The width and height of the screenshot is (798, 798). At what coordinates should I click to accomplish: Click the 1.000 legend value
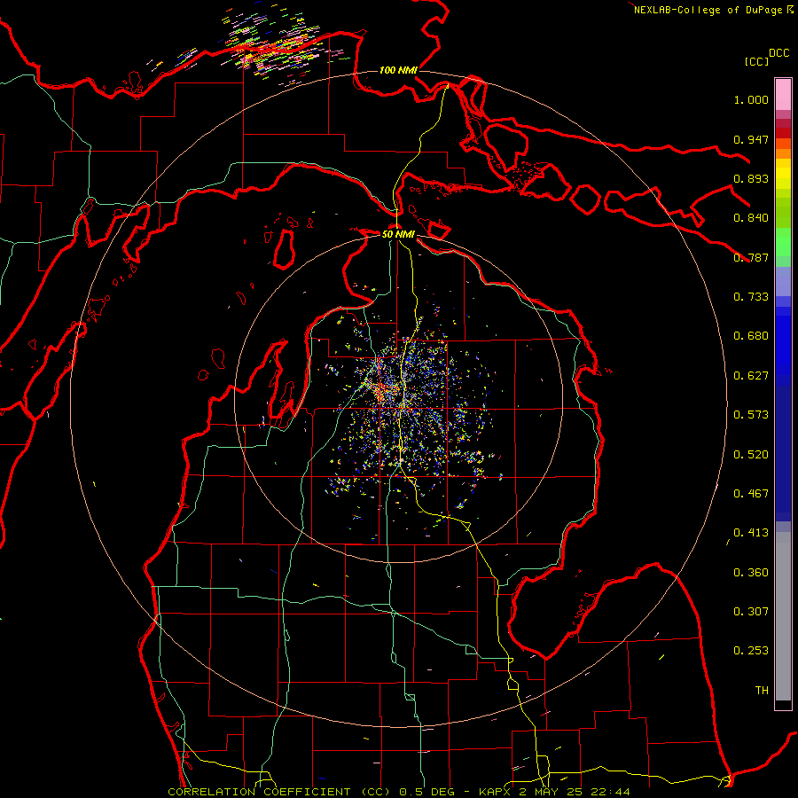[x=751, y=99]
